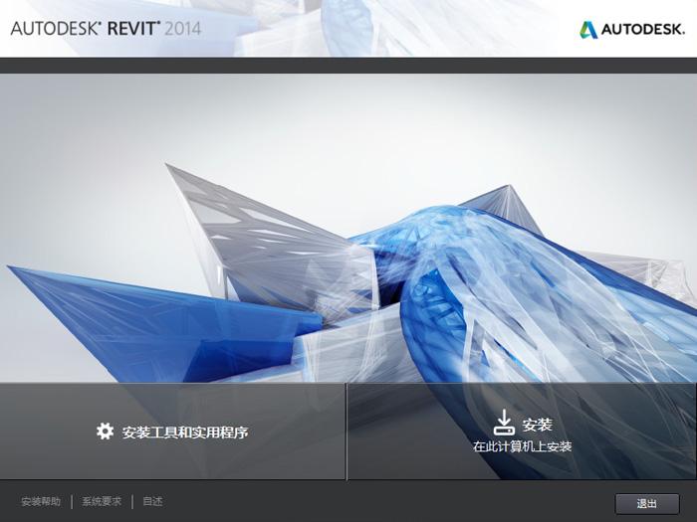Click the dark bar below the header
Image resolution: width=697 pixels, height=522 pixels.
point(348,65)
